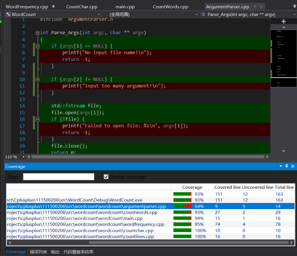Sort by Total line column header
Viewport: 297px width, 256px height.
284,187
